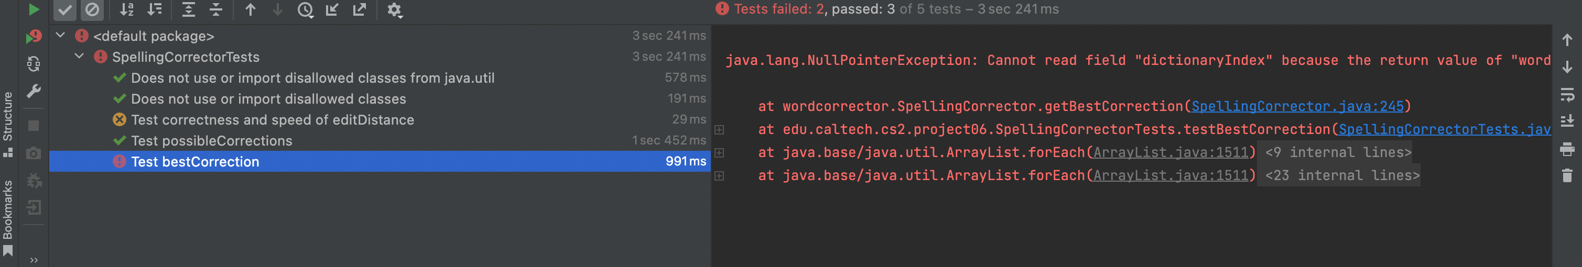The height and width of the screenshot is (267, 1582).
Task: Select Test possibleCorrections result
Action: tap(211, 140)
